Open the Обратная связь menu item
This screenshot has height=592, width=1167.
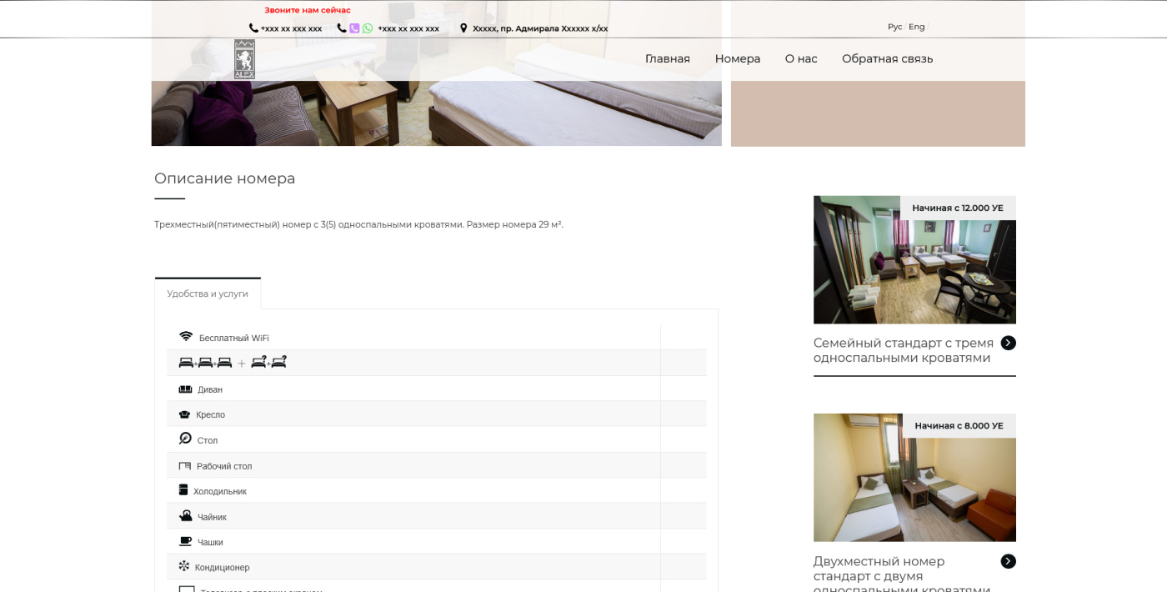point(888,58)
